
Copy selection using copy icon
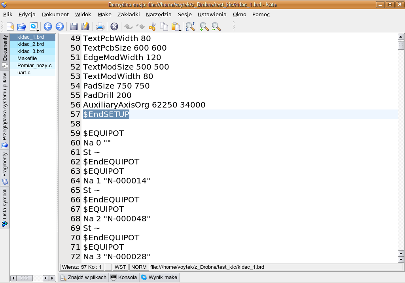pos(164,26)
